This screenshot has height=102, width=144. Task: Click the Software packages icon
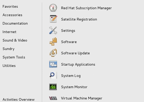pyautogui.click(x=53, y=42)
